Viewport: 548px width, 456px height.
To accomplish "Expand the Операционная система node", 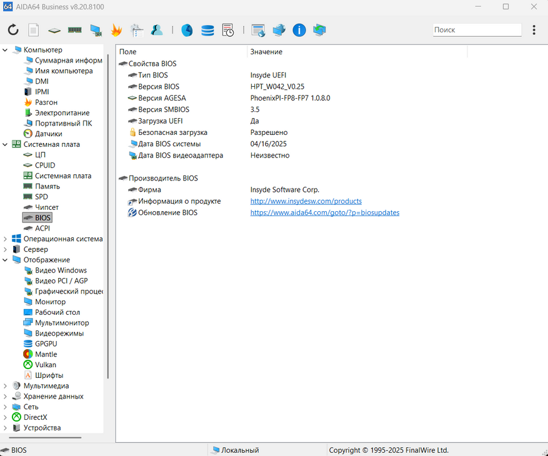I will [x=5, y=239].
